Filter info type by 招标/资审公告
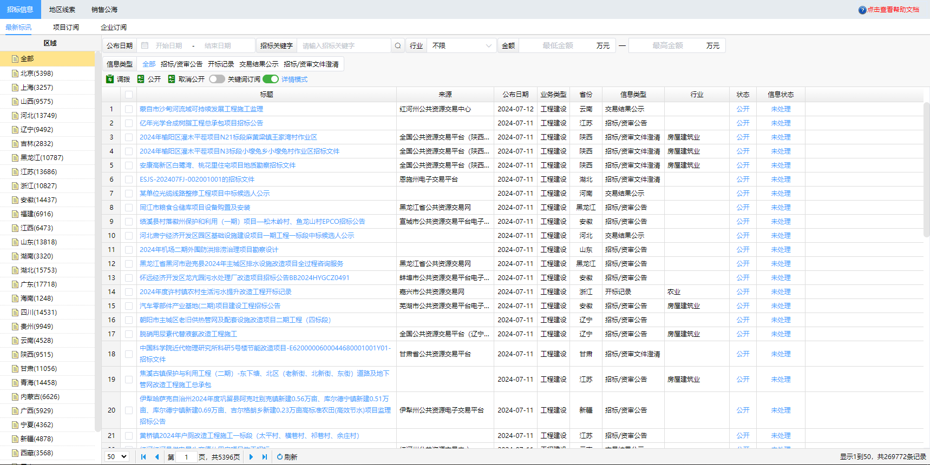 tap(181, 64)
